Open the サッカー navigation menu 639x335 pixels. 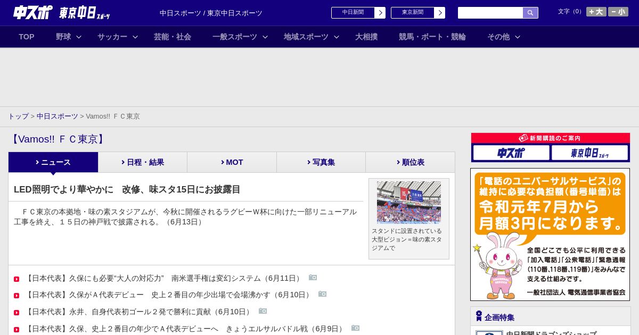coord(112,37)
